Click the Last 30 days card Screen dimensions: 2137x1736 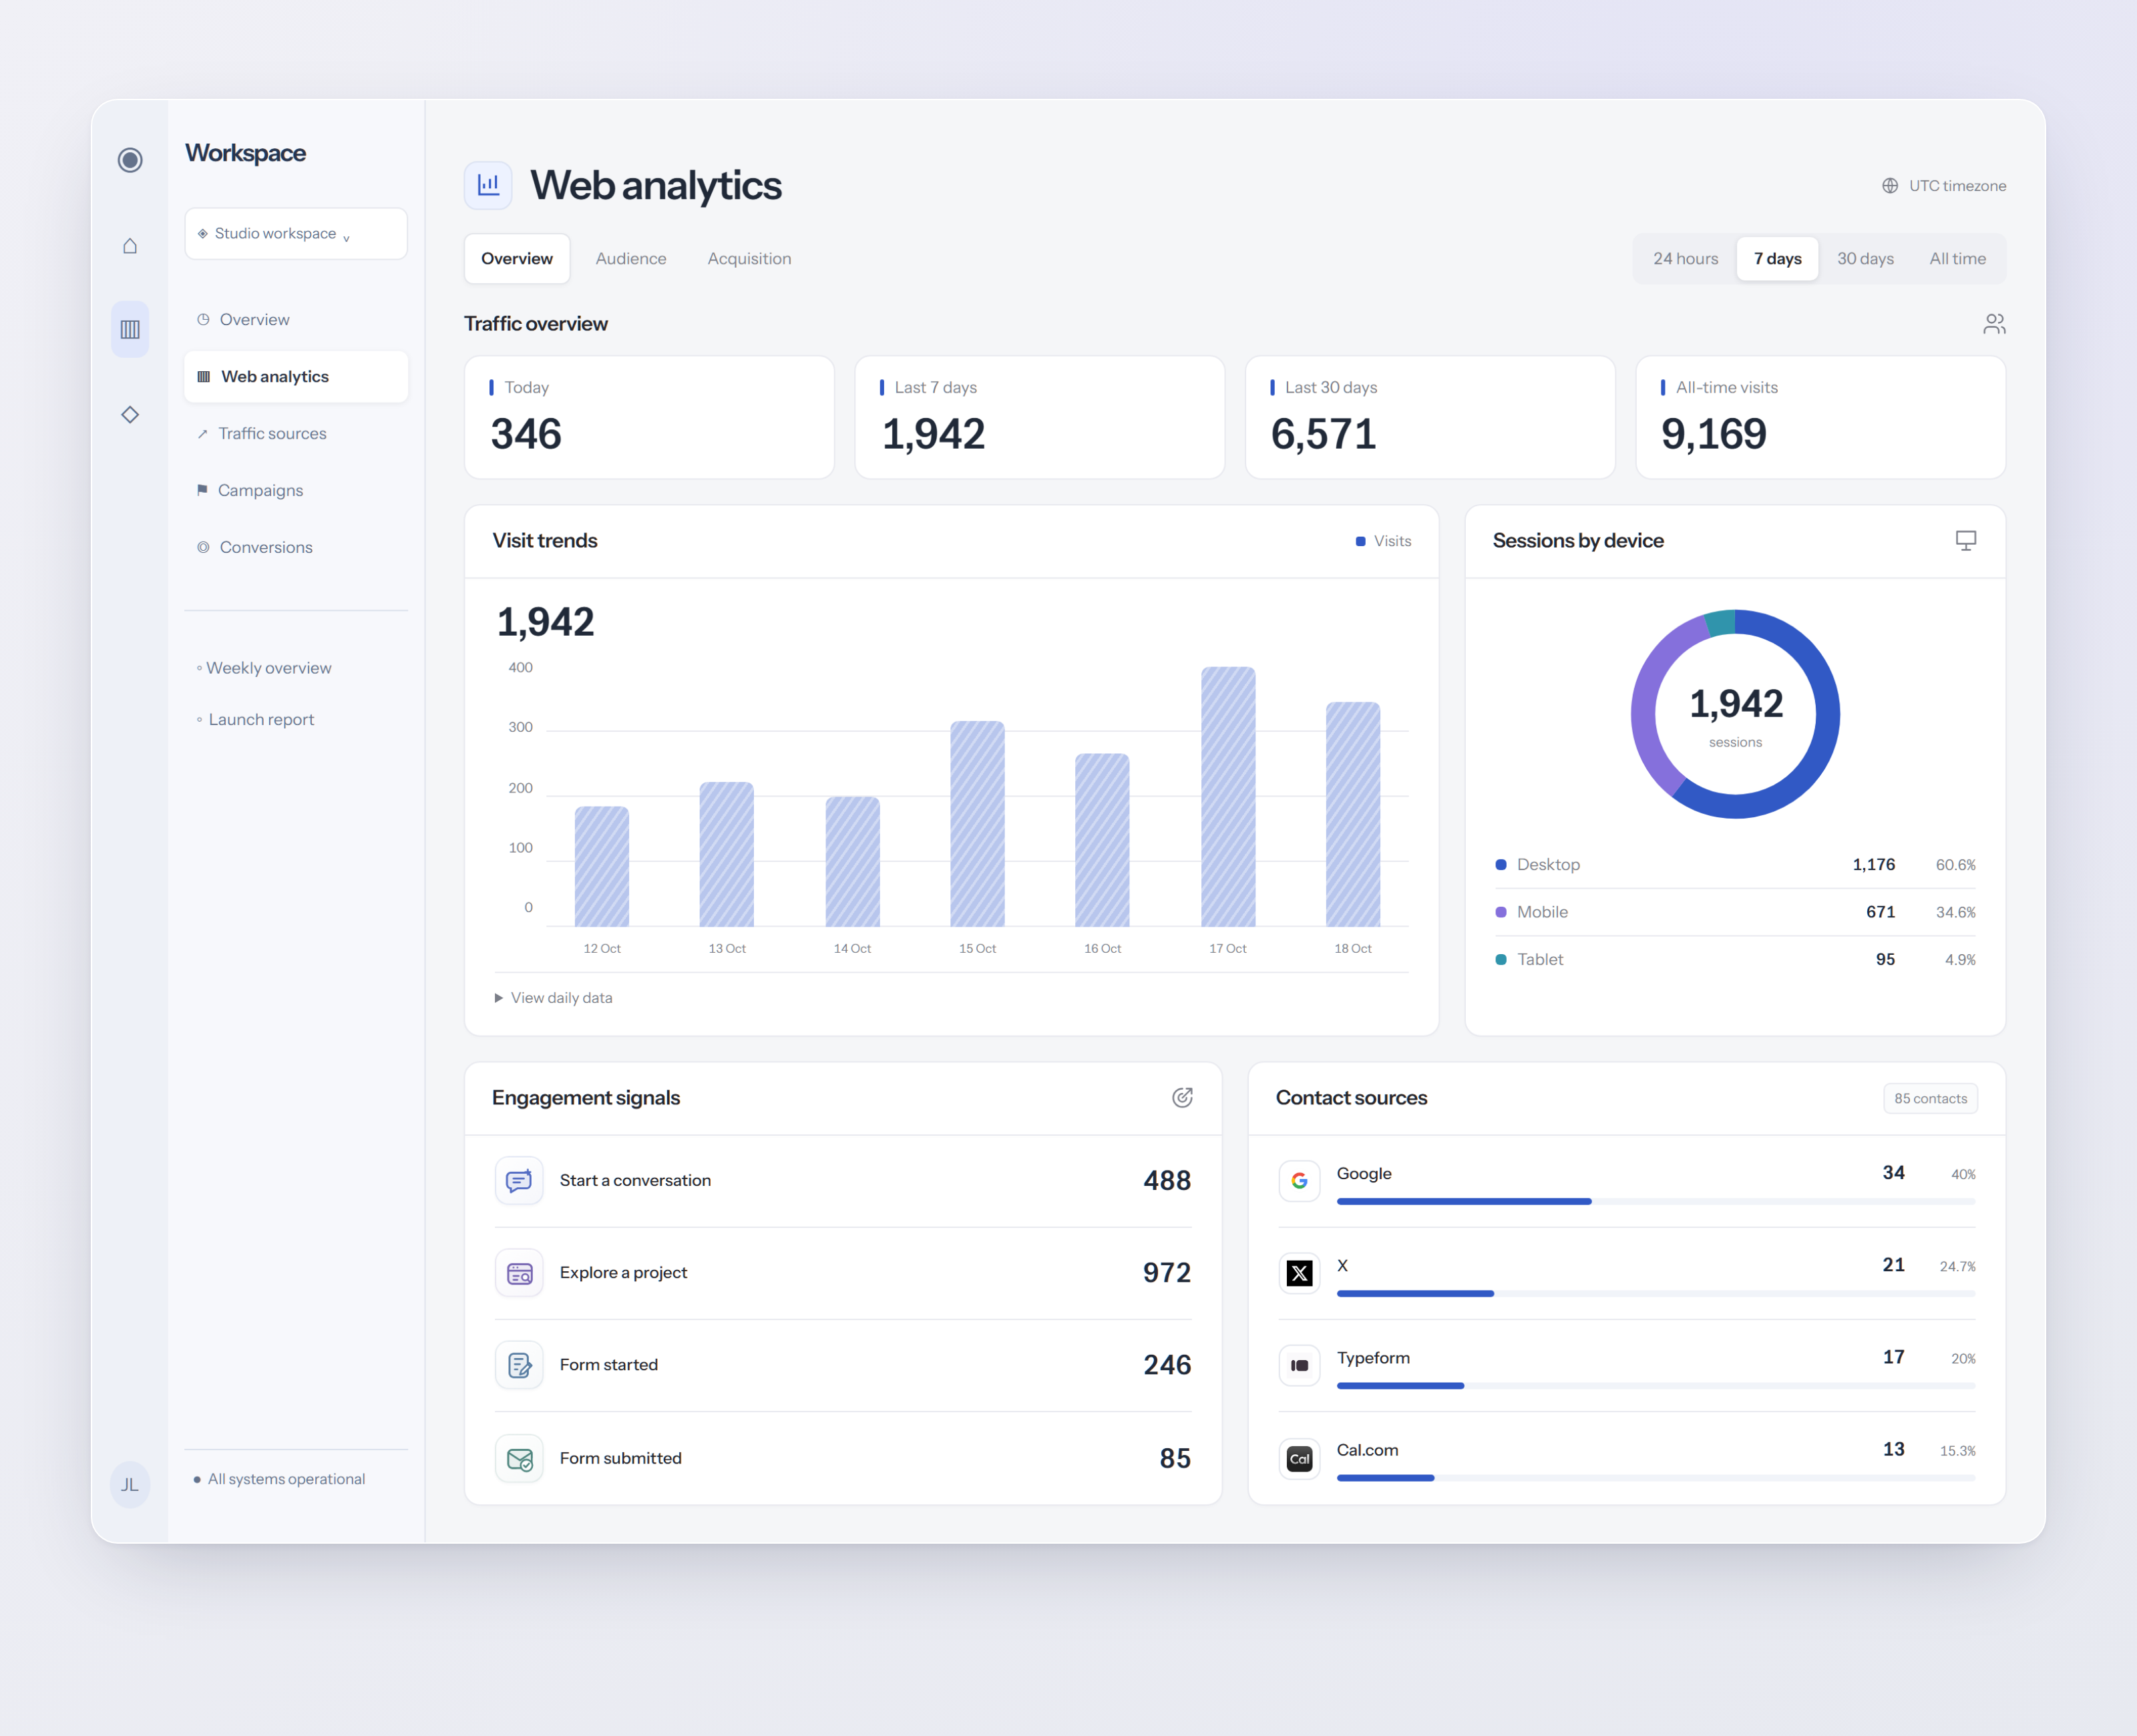point(1430,418)
